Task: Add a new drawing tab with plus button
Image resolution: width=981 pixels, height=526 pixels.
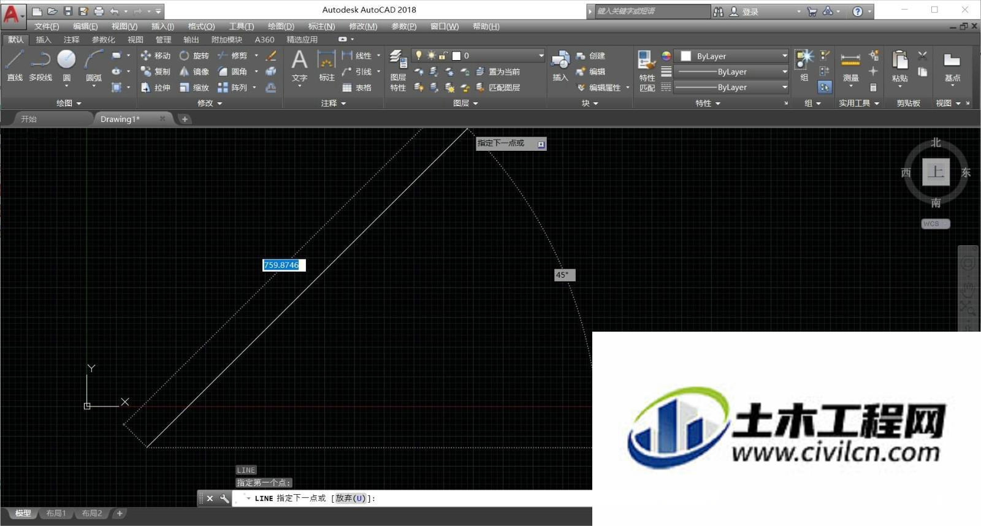Action: (x=185, y=119)
